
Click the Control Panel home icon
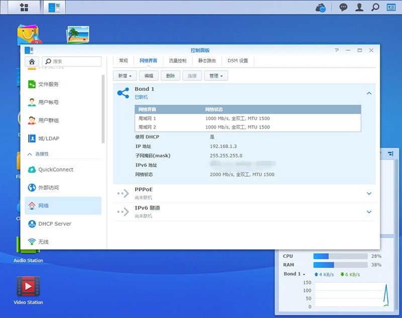click(x=32, y=61)
